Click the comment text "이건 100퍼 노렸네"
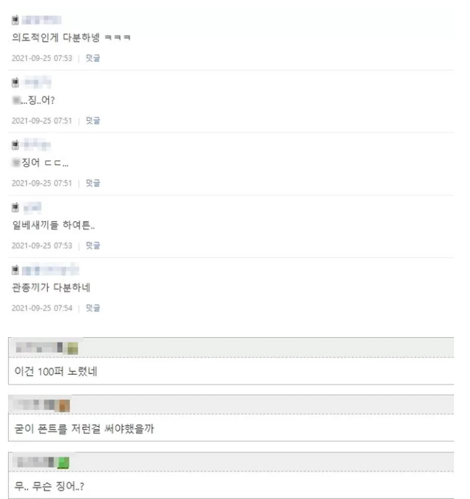 (x=54, y=371)
